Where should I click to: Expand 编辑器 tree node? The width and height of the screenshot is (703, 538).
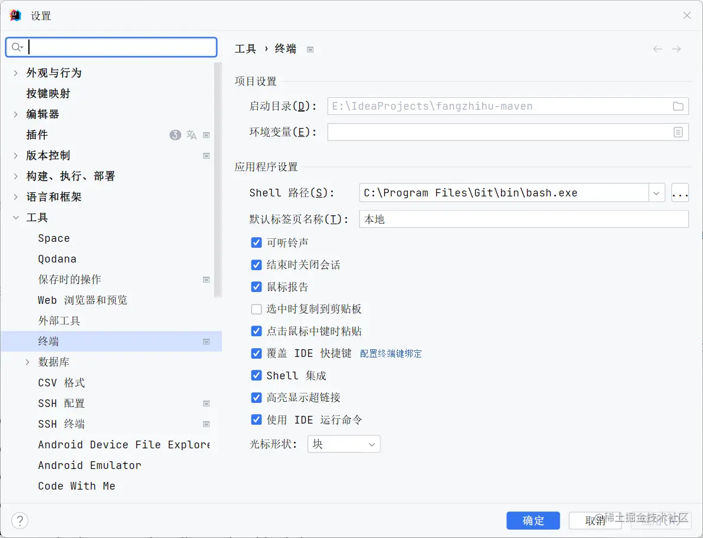point(16,114)
